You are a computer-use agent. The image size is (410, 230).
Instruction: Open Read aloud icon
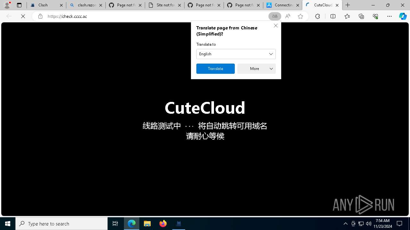[x=288, y=16]
